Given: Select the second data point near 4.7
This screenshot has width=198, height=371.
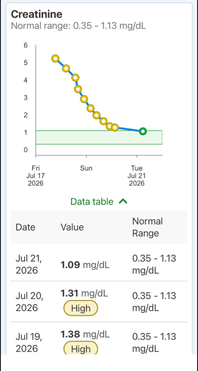Looking at the screenshot, I should 66,68.
